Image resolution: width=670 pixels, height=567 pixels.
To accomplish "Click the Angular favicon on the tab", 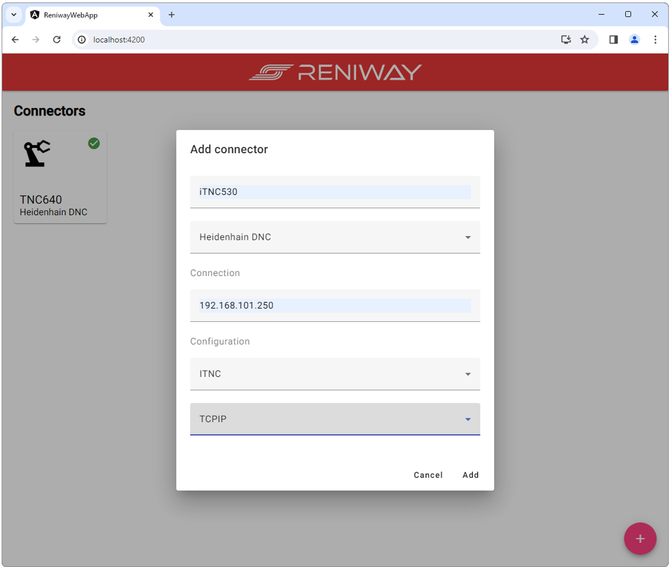I will [x=35, y=15].
